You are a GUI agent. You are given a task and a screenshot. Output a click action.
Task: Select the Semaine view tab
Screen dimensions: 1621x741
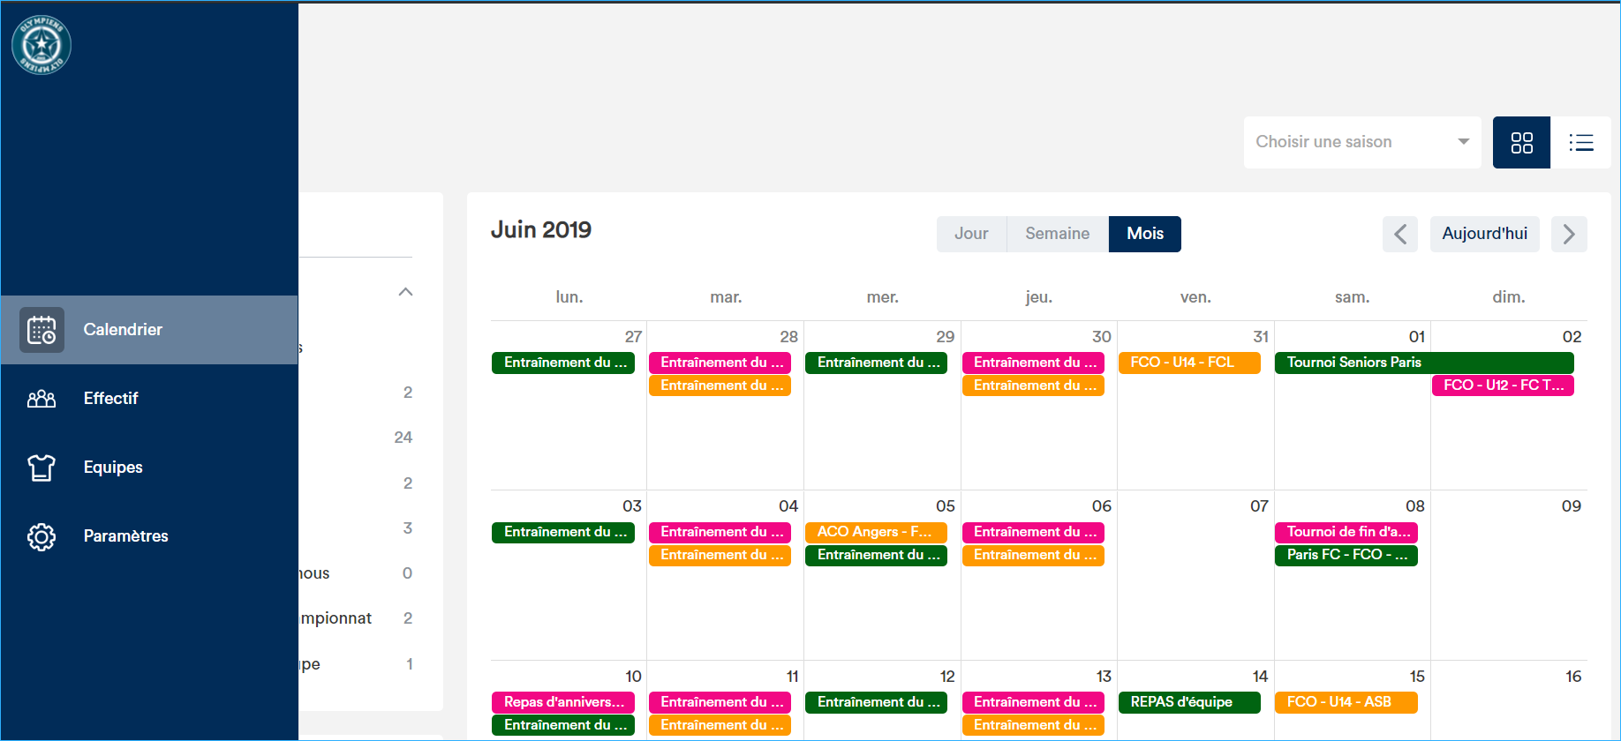(x=1057, y=234)
